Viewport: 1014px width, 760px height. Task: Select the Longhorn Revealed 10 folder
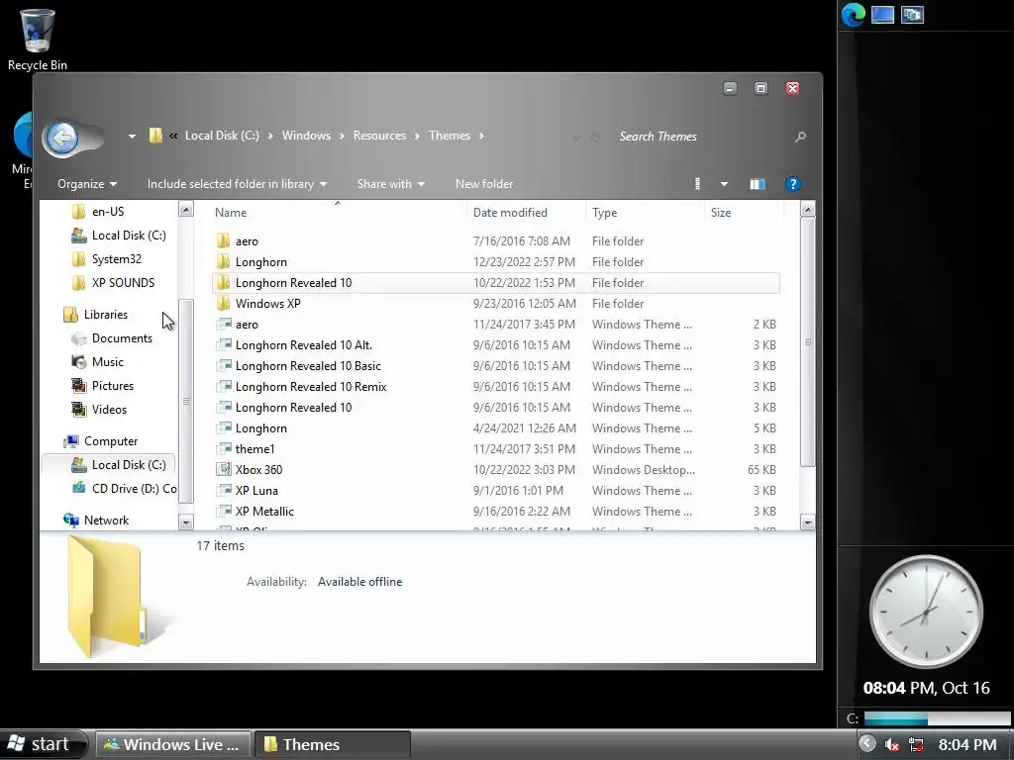pos(495,282)
